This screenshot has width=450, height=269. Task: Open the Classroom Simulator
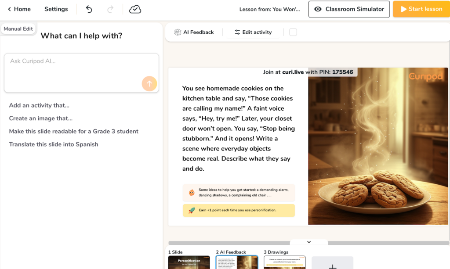click(x=349, y=9)
